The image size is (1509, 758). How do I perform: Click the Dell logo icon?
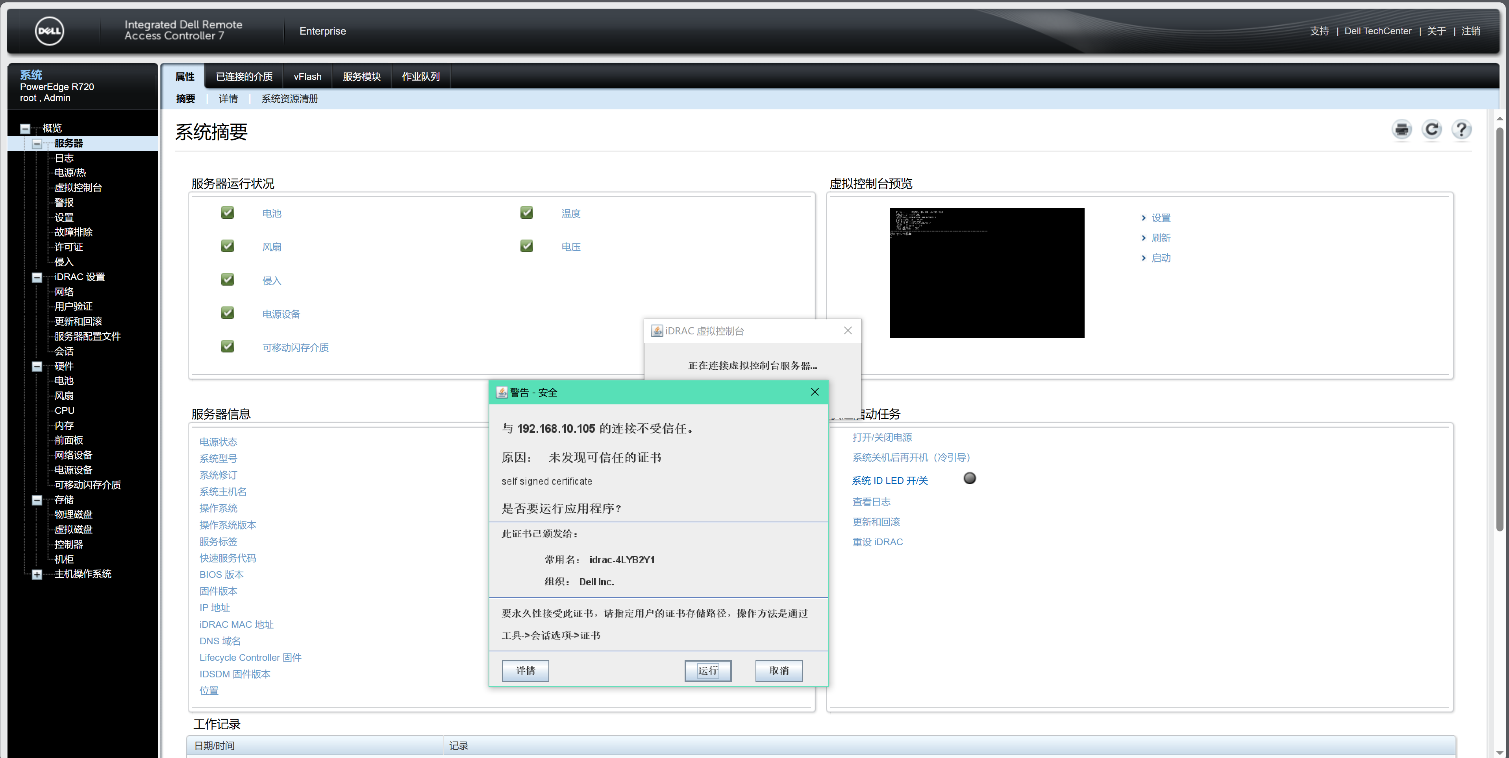click(50, 31)
